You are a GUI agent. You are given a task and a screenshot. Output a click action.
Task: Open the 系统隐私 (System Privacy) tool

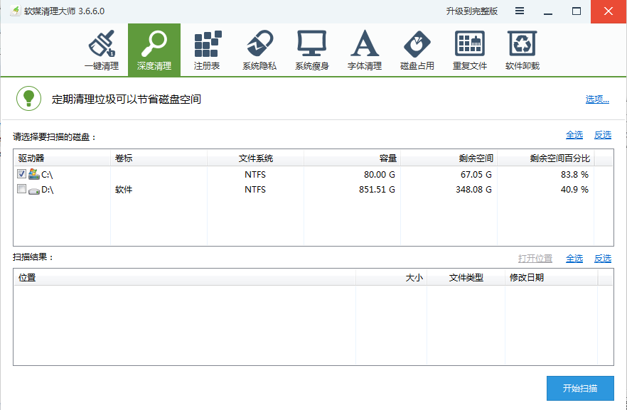point(260,49)
